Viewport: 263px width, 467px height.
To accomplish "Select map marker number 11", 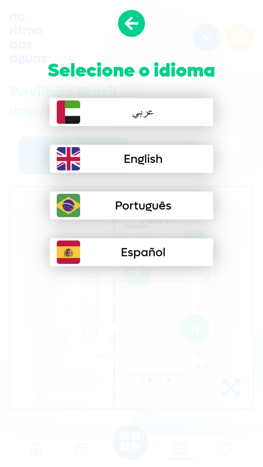I will click(x=194, y=329).
